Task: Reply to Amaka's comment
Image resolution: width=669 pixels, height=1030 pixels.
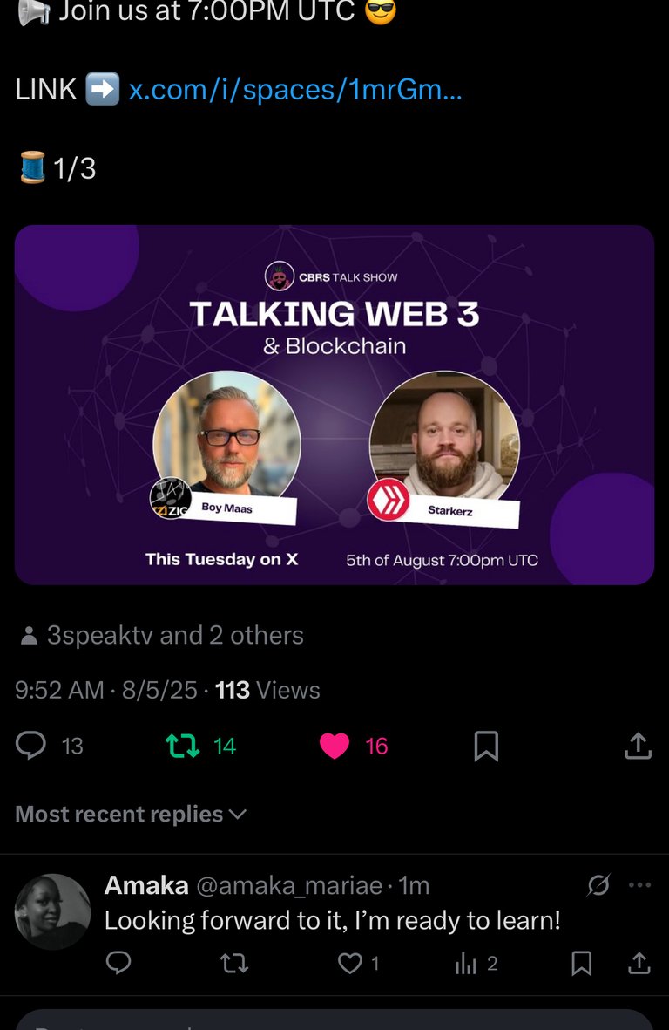Action: coord(118,962)
